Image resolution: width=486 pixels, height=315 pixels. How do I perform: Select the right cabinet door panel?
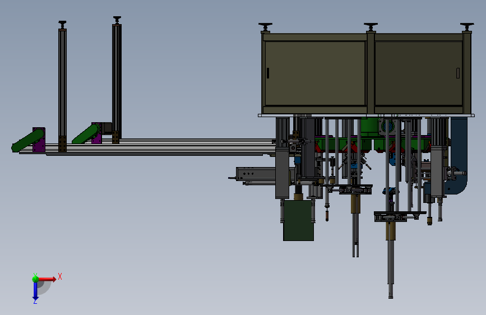point(418,73)
